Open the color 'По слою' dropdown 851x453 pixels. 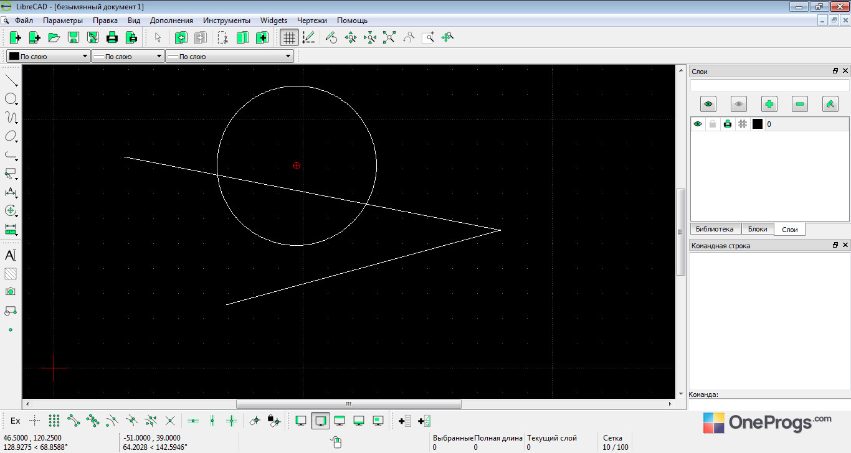point(48,56)
